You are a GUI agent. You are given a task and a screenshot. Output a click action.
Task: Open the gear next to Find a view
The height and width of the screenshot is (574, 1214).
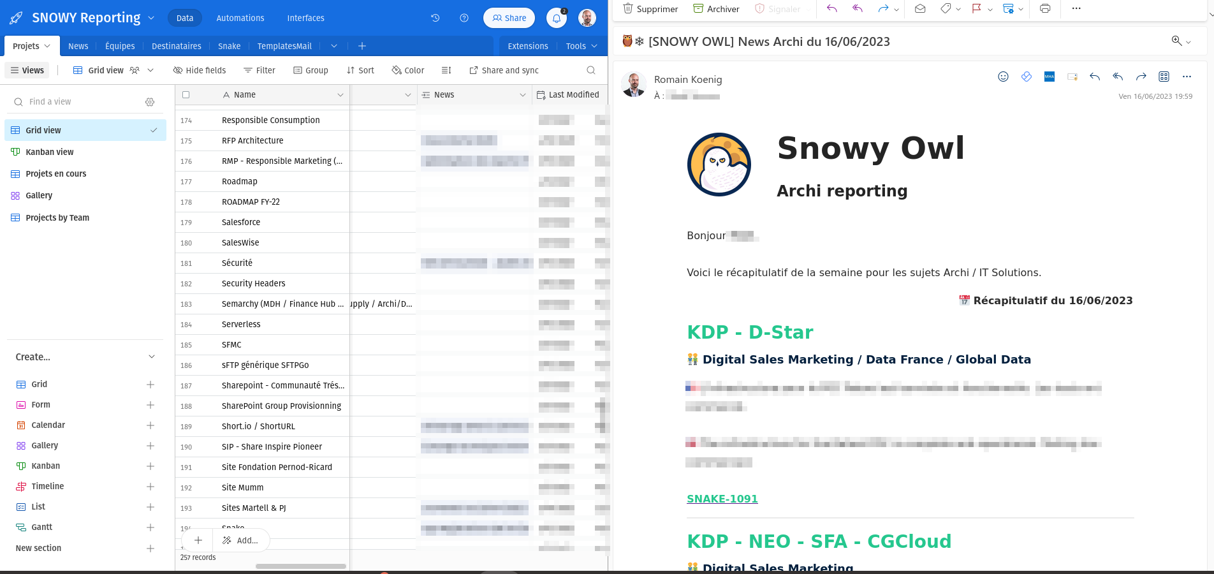tap(150, 102)
